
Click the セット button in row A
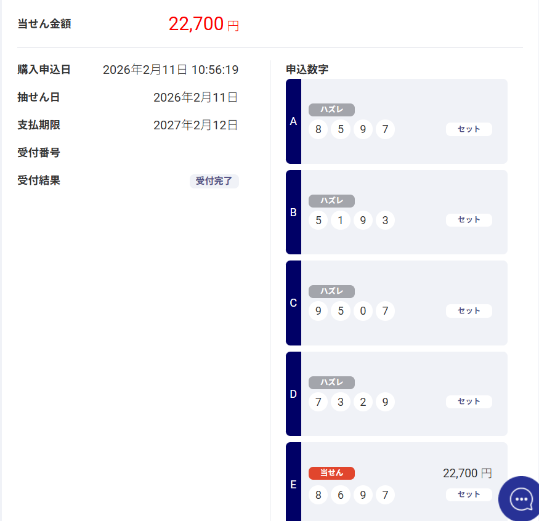469,129
